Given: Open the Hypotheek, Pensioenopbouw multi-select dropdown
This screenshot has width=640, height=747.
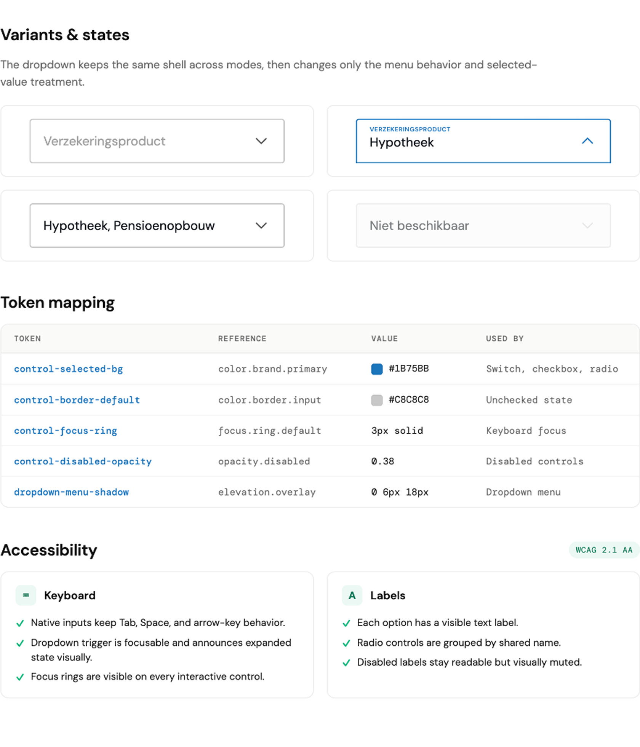Looking at the screenshot, I should 157,225.
